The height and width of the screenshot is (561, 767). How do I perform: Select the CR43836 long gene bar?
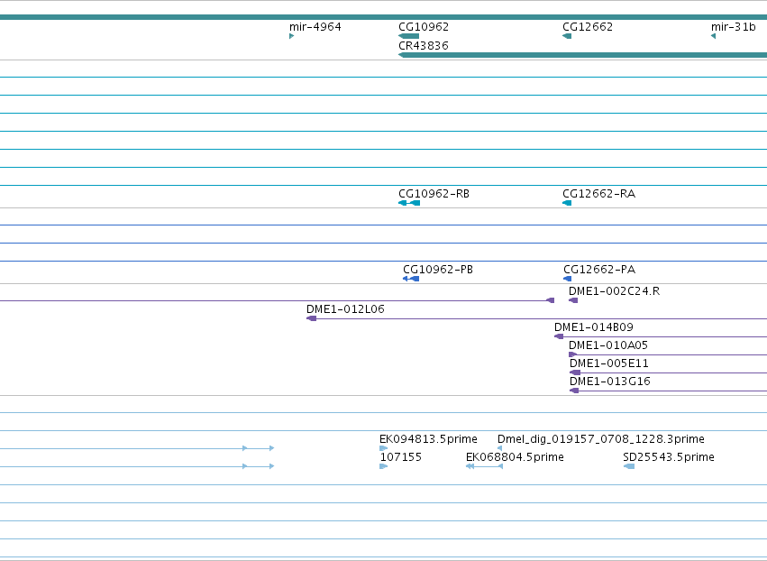click(x=582, y=55)
